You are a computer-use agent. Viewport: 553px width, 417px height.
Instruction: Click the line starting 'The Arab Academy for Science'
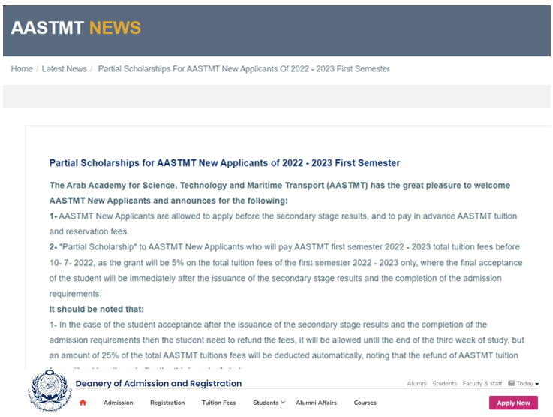[x=280, y=186]
